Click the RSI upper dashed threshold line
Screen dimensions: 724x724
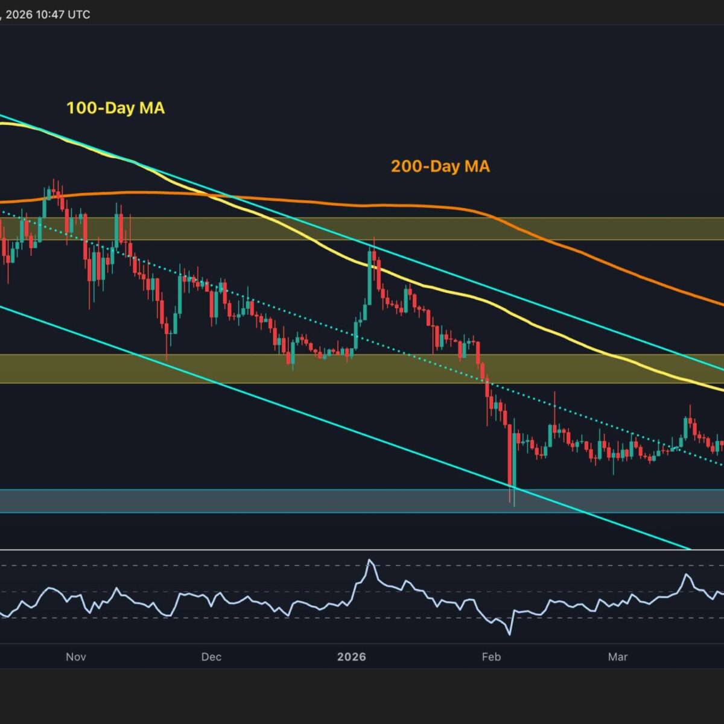241,566
